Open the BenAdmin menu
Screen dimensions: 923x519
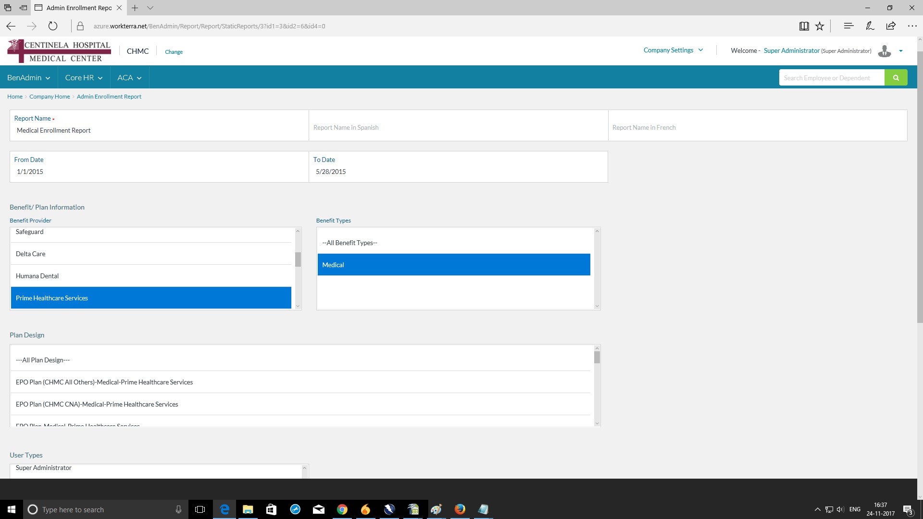(x=28, y=77)
